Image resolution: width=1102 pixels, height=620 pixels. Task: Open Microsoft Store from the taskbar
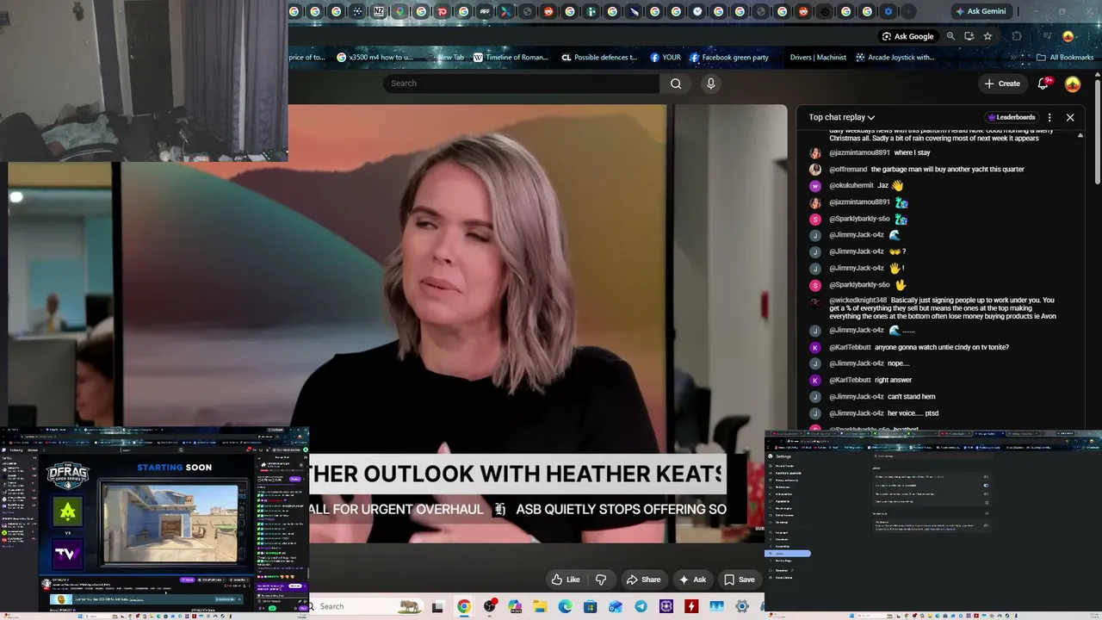(591, 606)
